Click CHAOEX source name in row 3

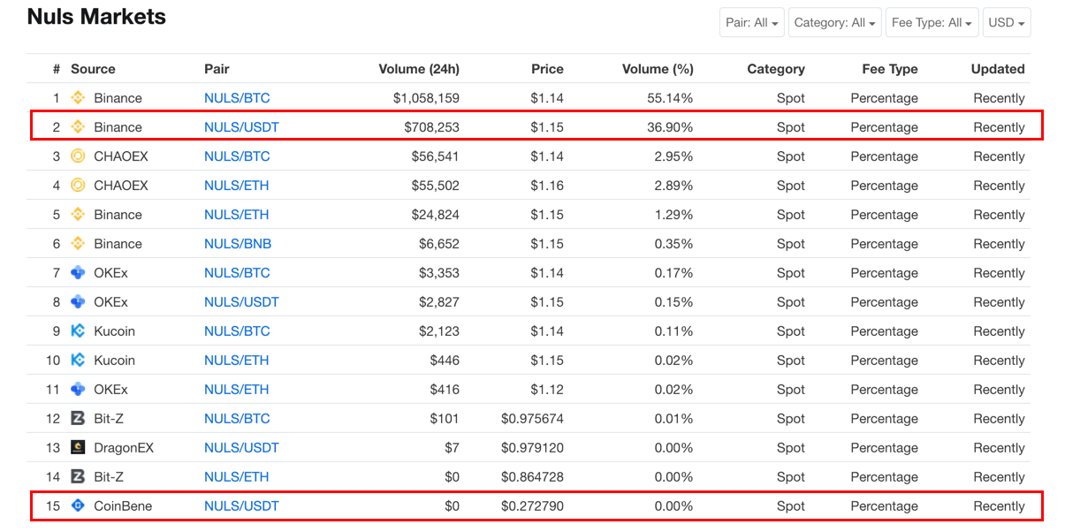pyautogui.click(x=121, y=156)
